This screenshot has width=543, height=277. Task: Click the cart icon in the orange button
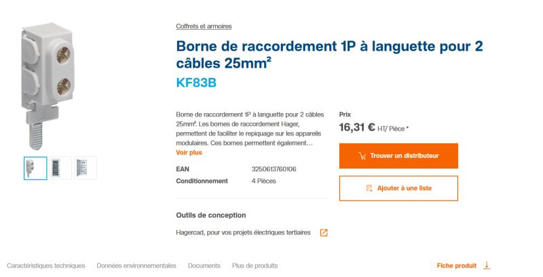coord(362,156)
